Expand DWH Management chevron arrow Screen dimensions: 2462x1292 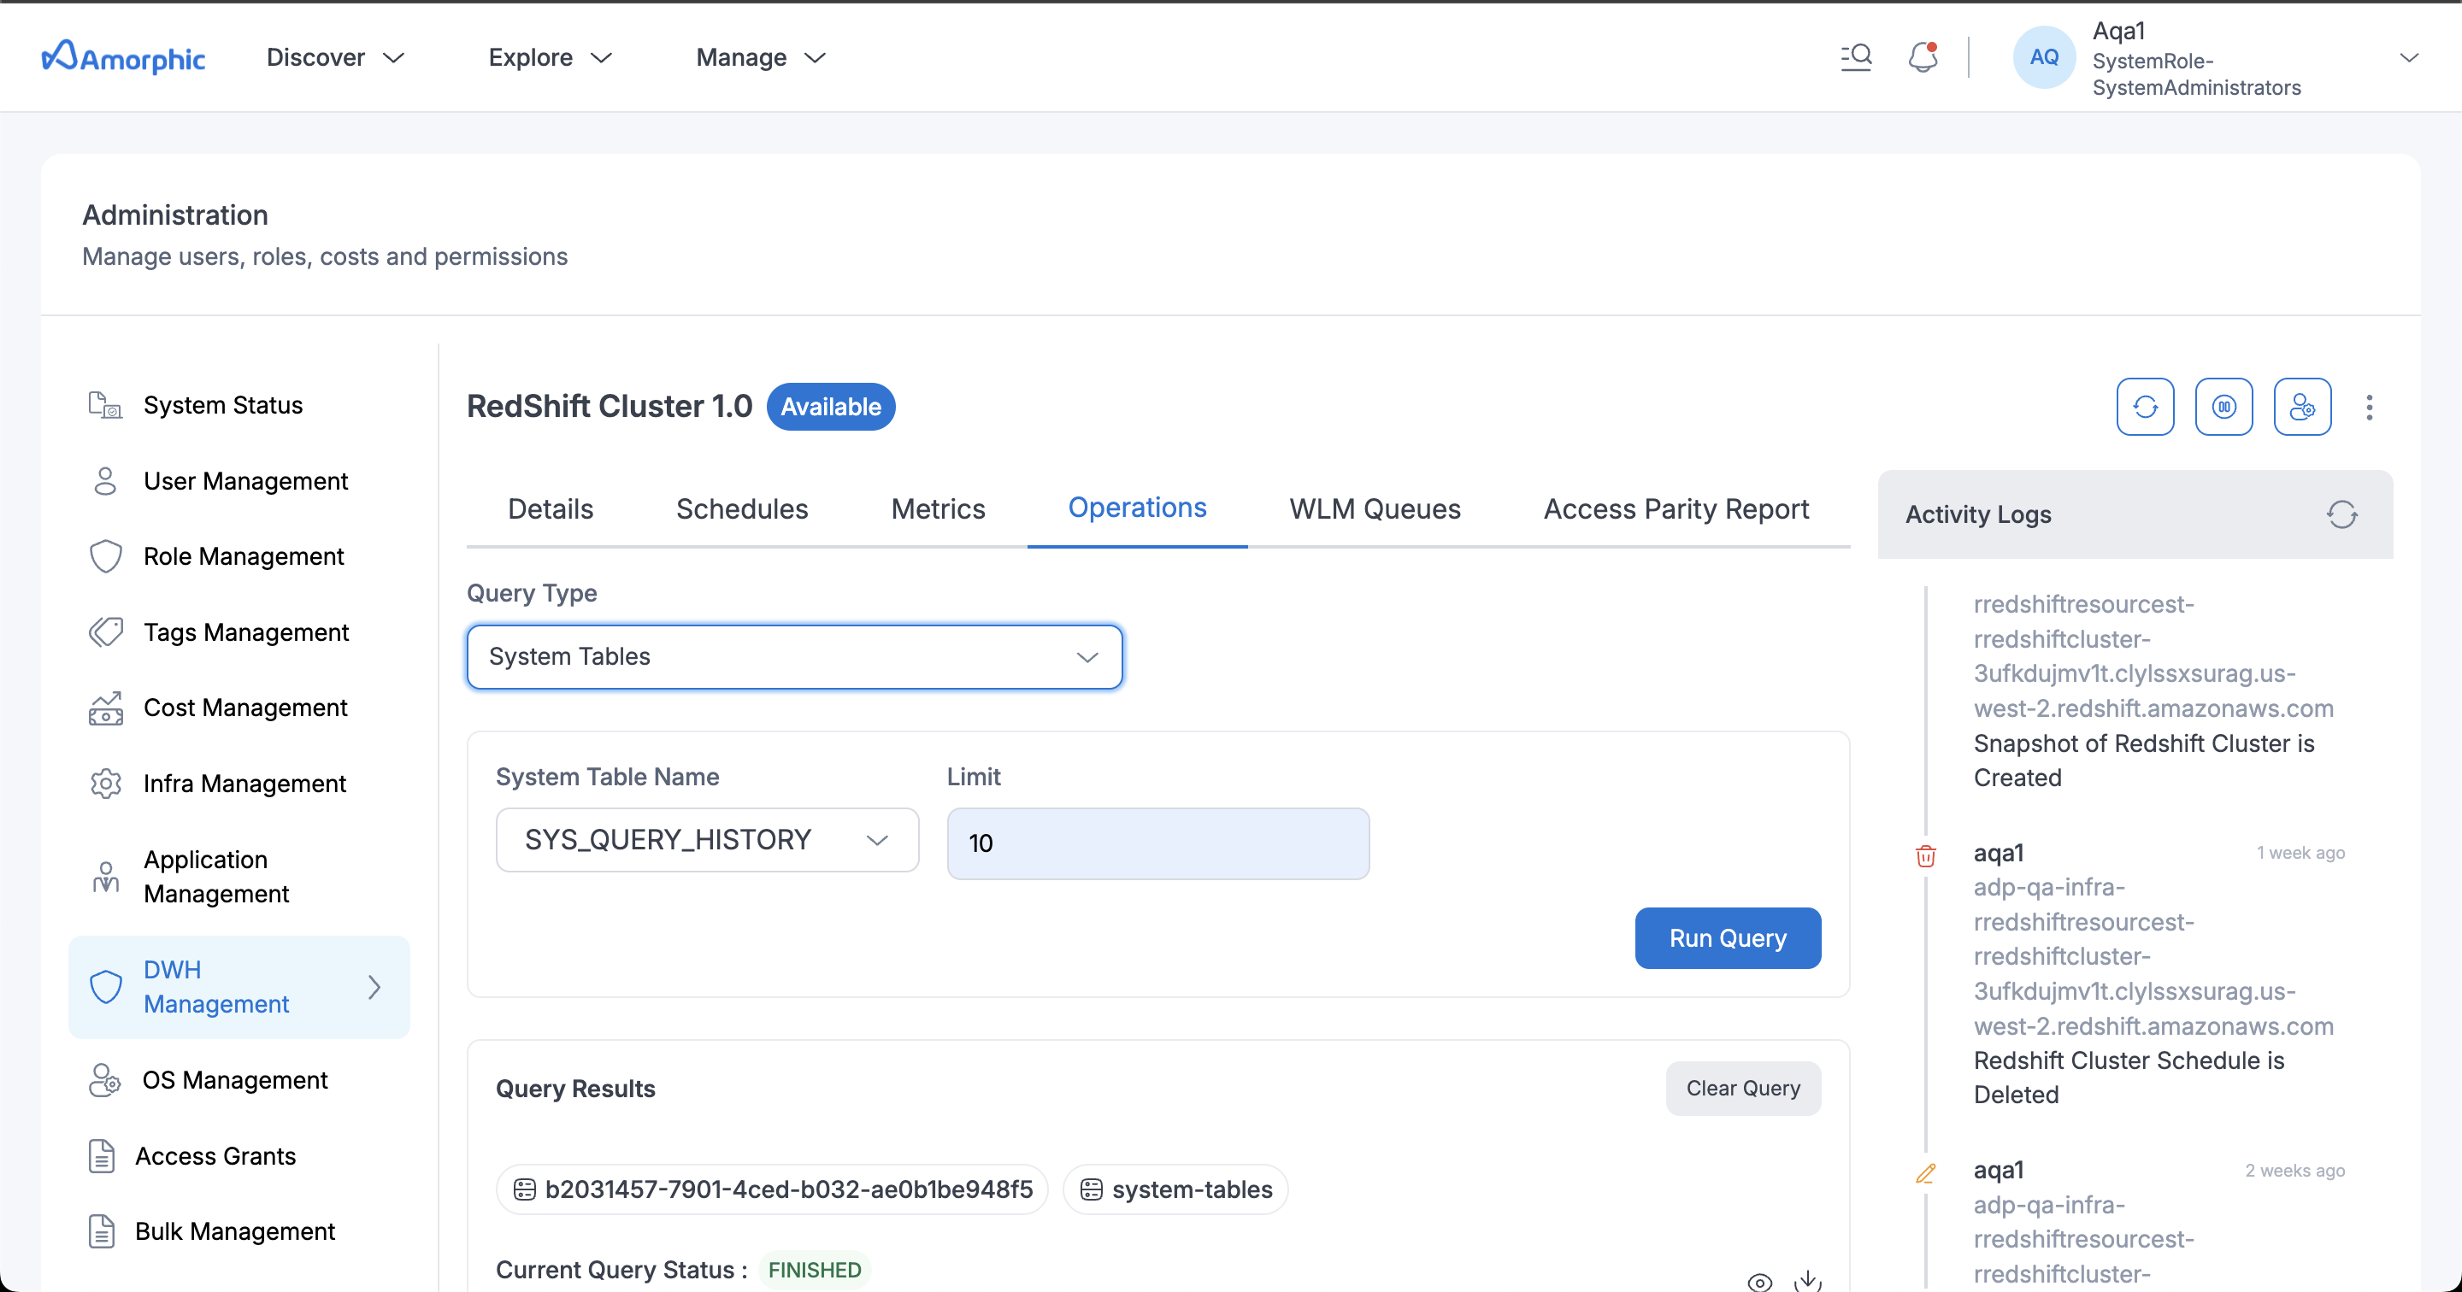374,986
